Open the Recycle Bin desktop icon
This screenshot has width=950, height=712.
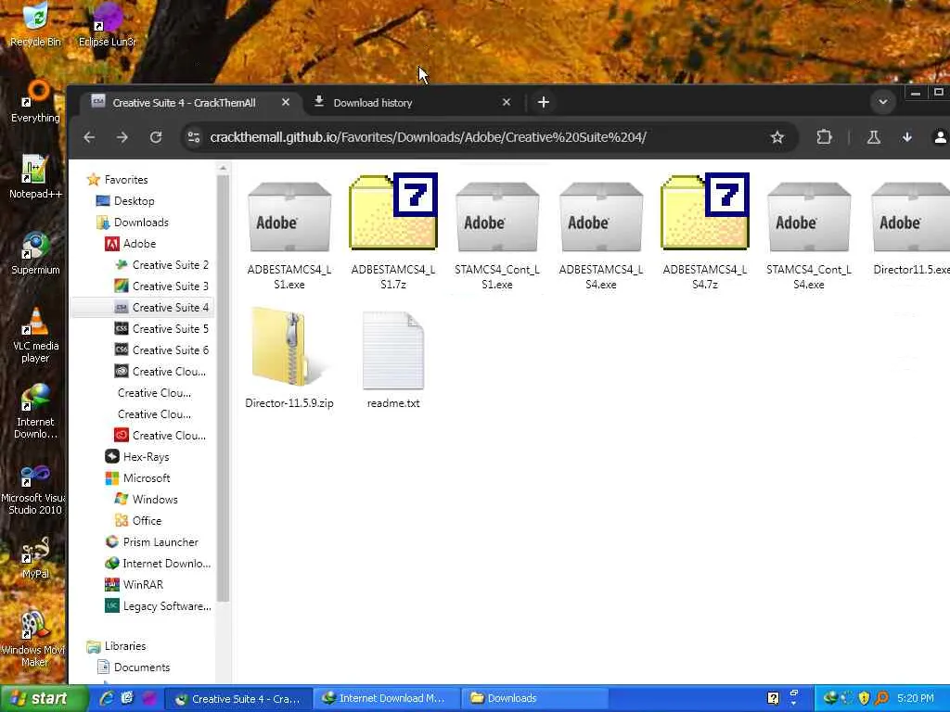pos(35,23)
